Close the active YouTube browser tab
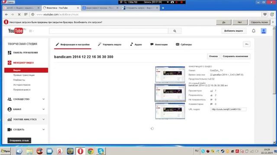 click(78, 8)
